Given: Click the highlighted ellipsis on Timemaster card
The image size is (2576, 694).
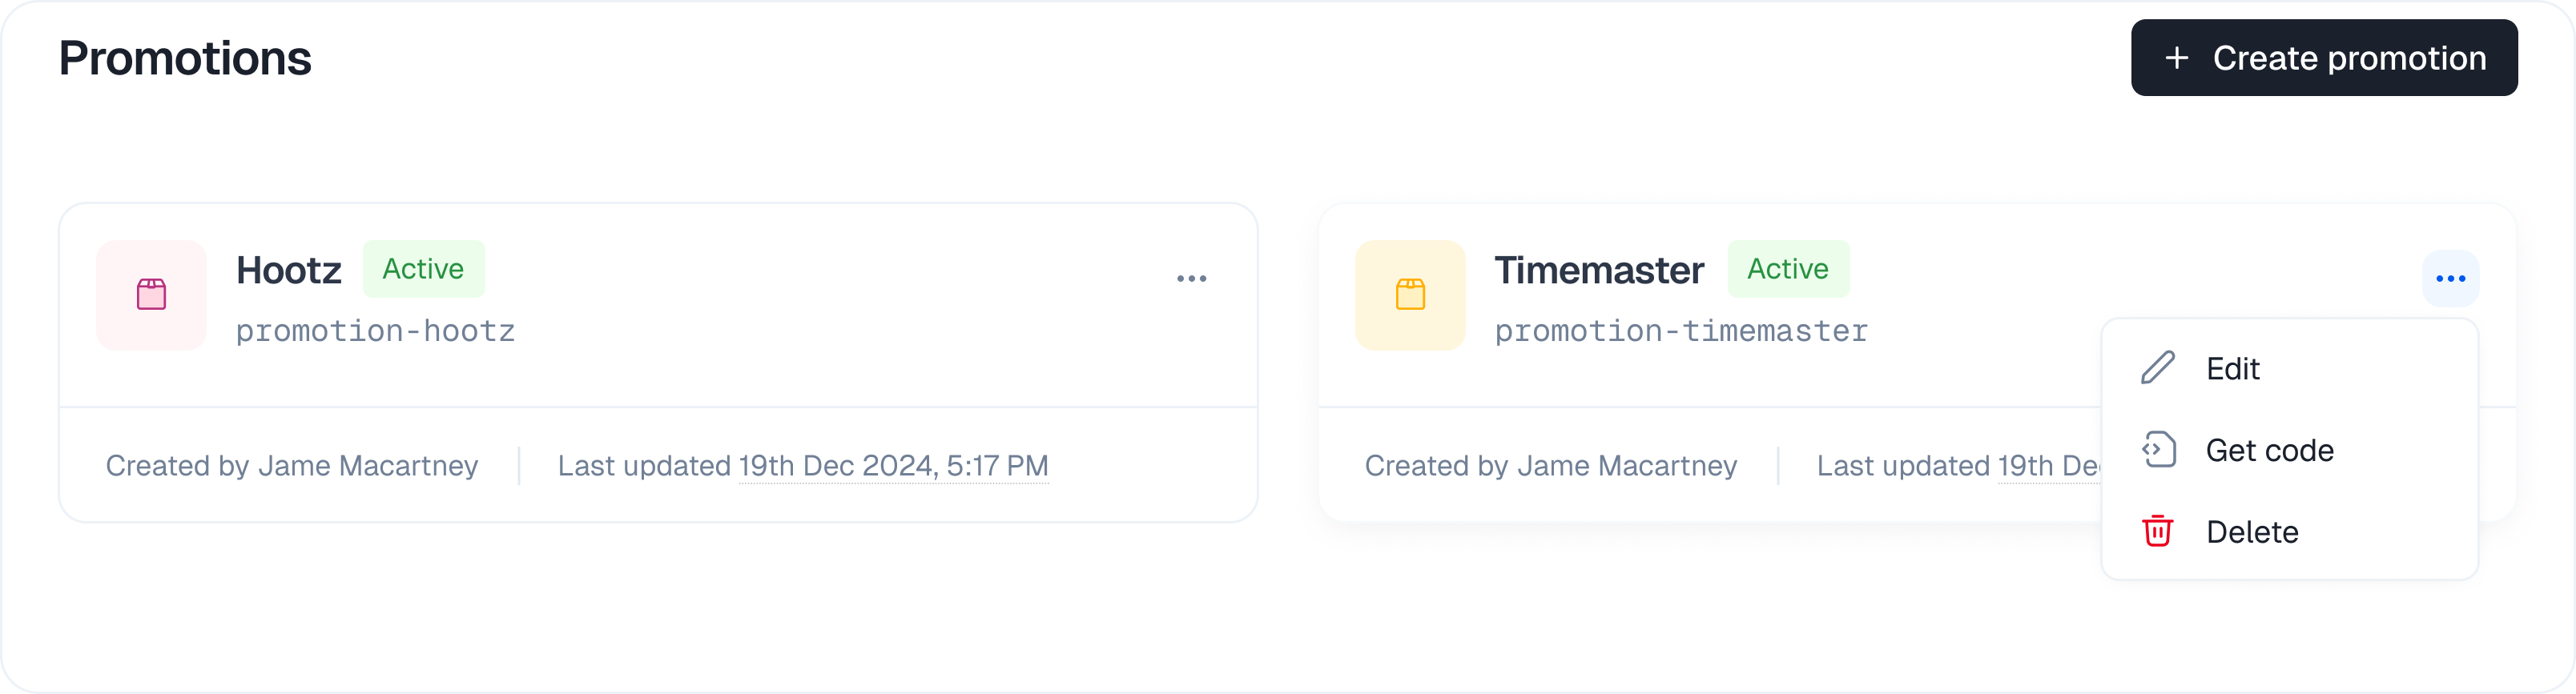Looking at the screenshot, I should (x=2450, y=278).
